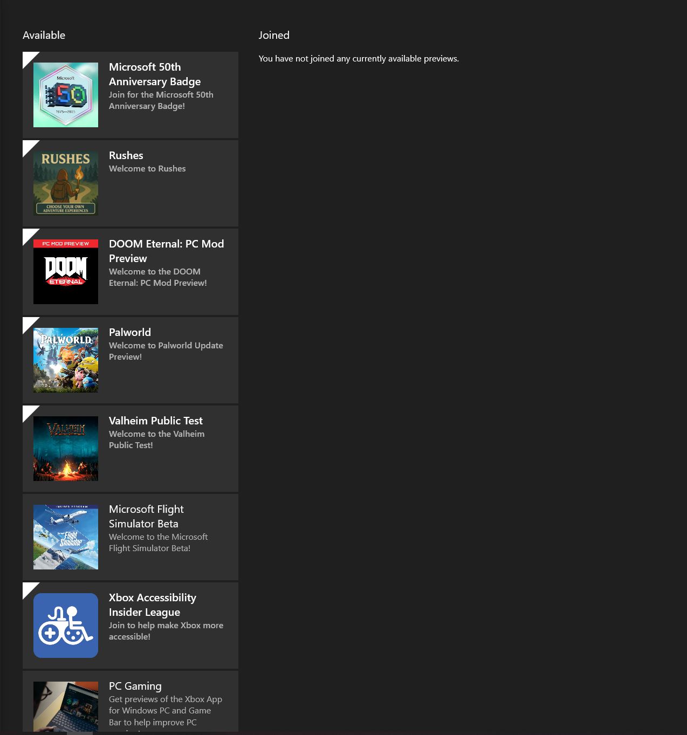Select the 'Rushes' preview title
The width and height of the screenshot is (687, 735).
coord(126,155)
